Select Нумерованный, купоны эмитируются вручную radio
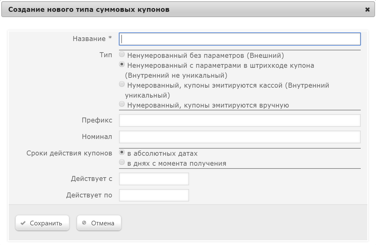The height and width of the screenshot is (245, 376). click(x=122, y=104)
